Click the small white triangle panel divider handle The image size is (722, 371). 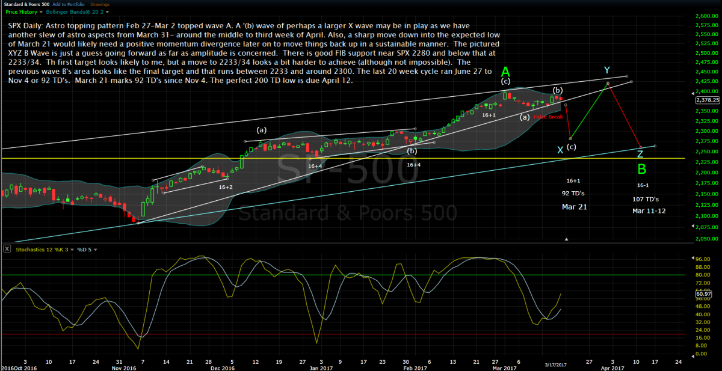click(566, 239)
